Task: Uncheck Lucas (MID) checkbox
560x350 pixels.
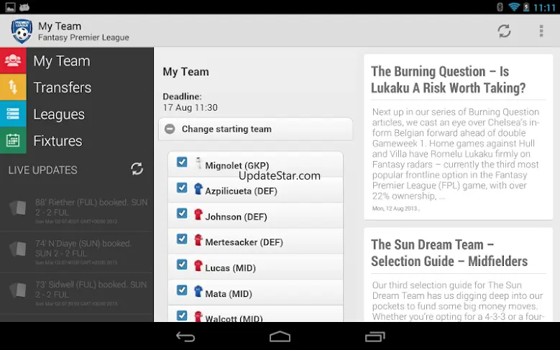Action: tap(182, 264)
